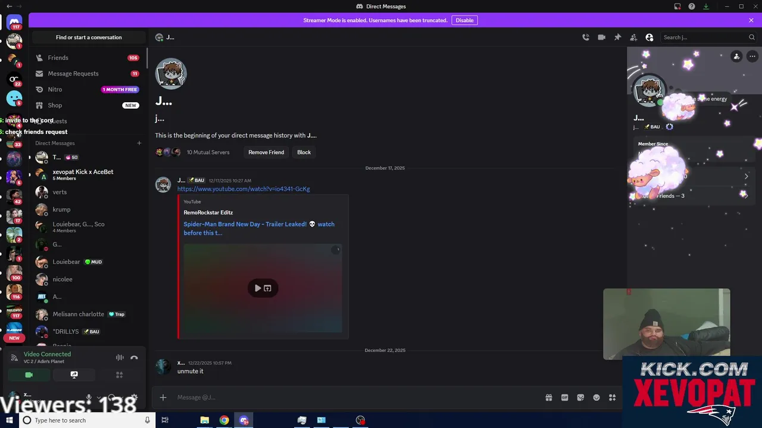Toggle noise suppression waveform icon

[x=120, y=358]
